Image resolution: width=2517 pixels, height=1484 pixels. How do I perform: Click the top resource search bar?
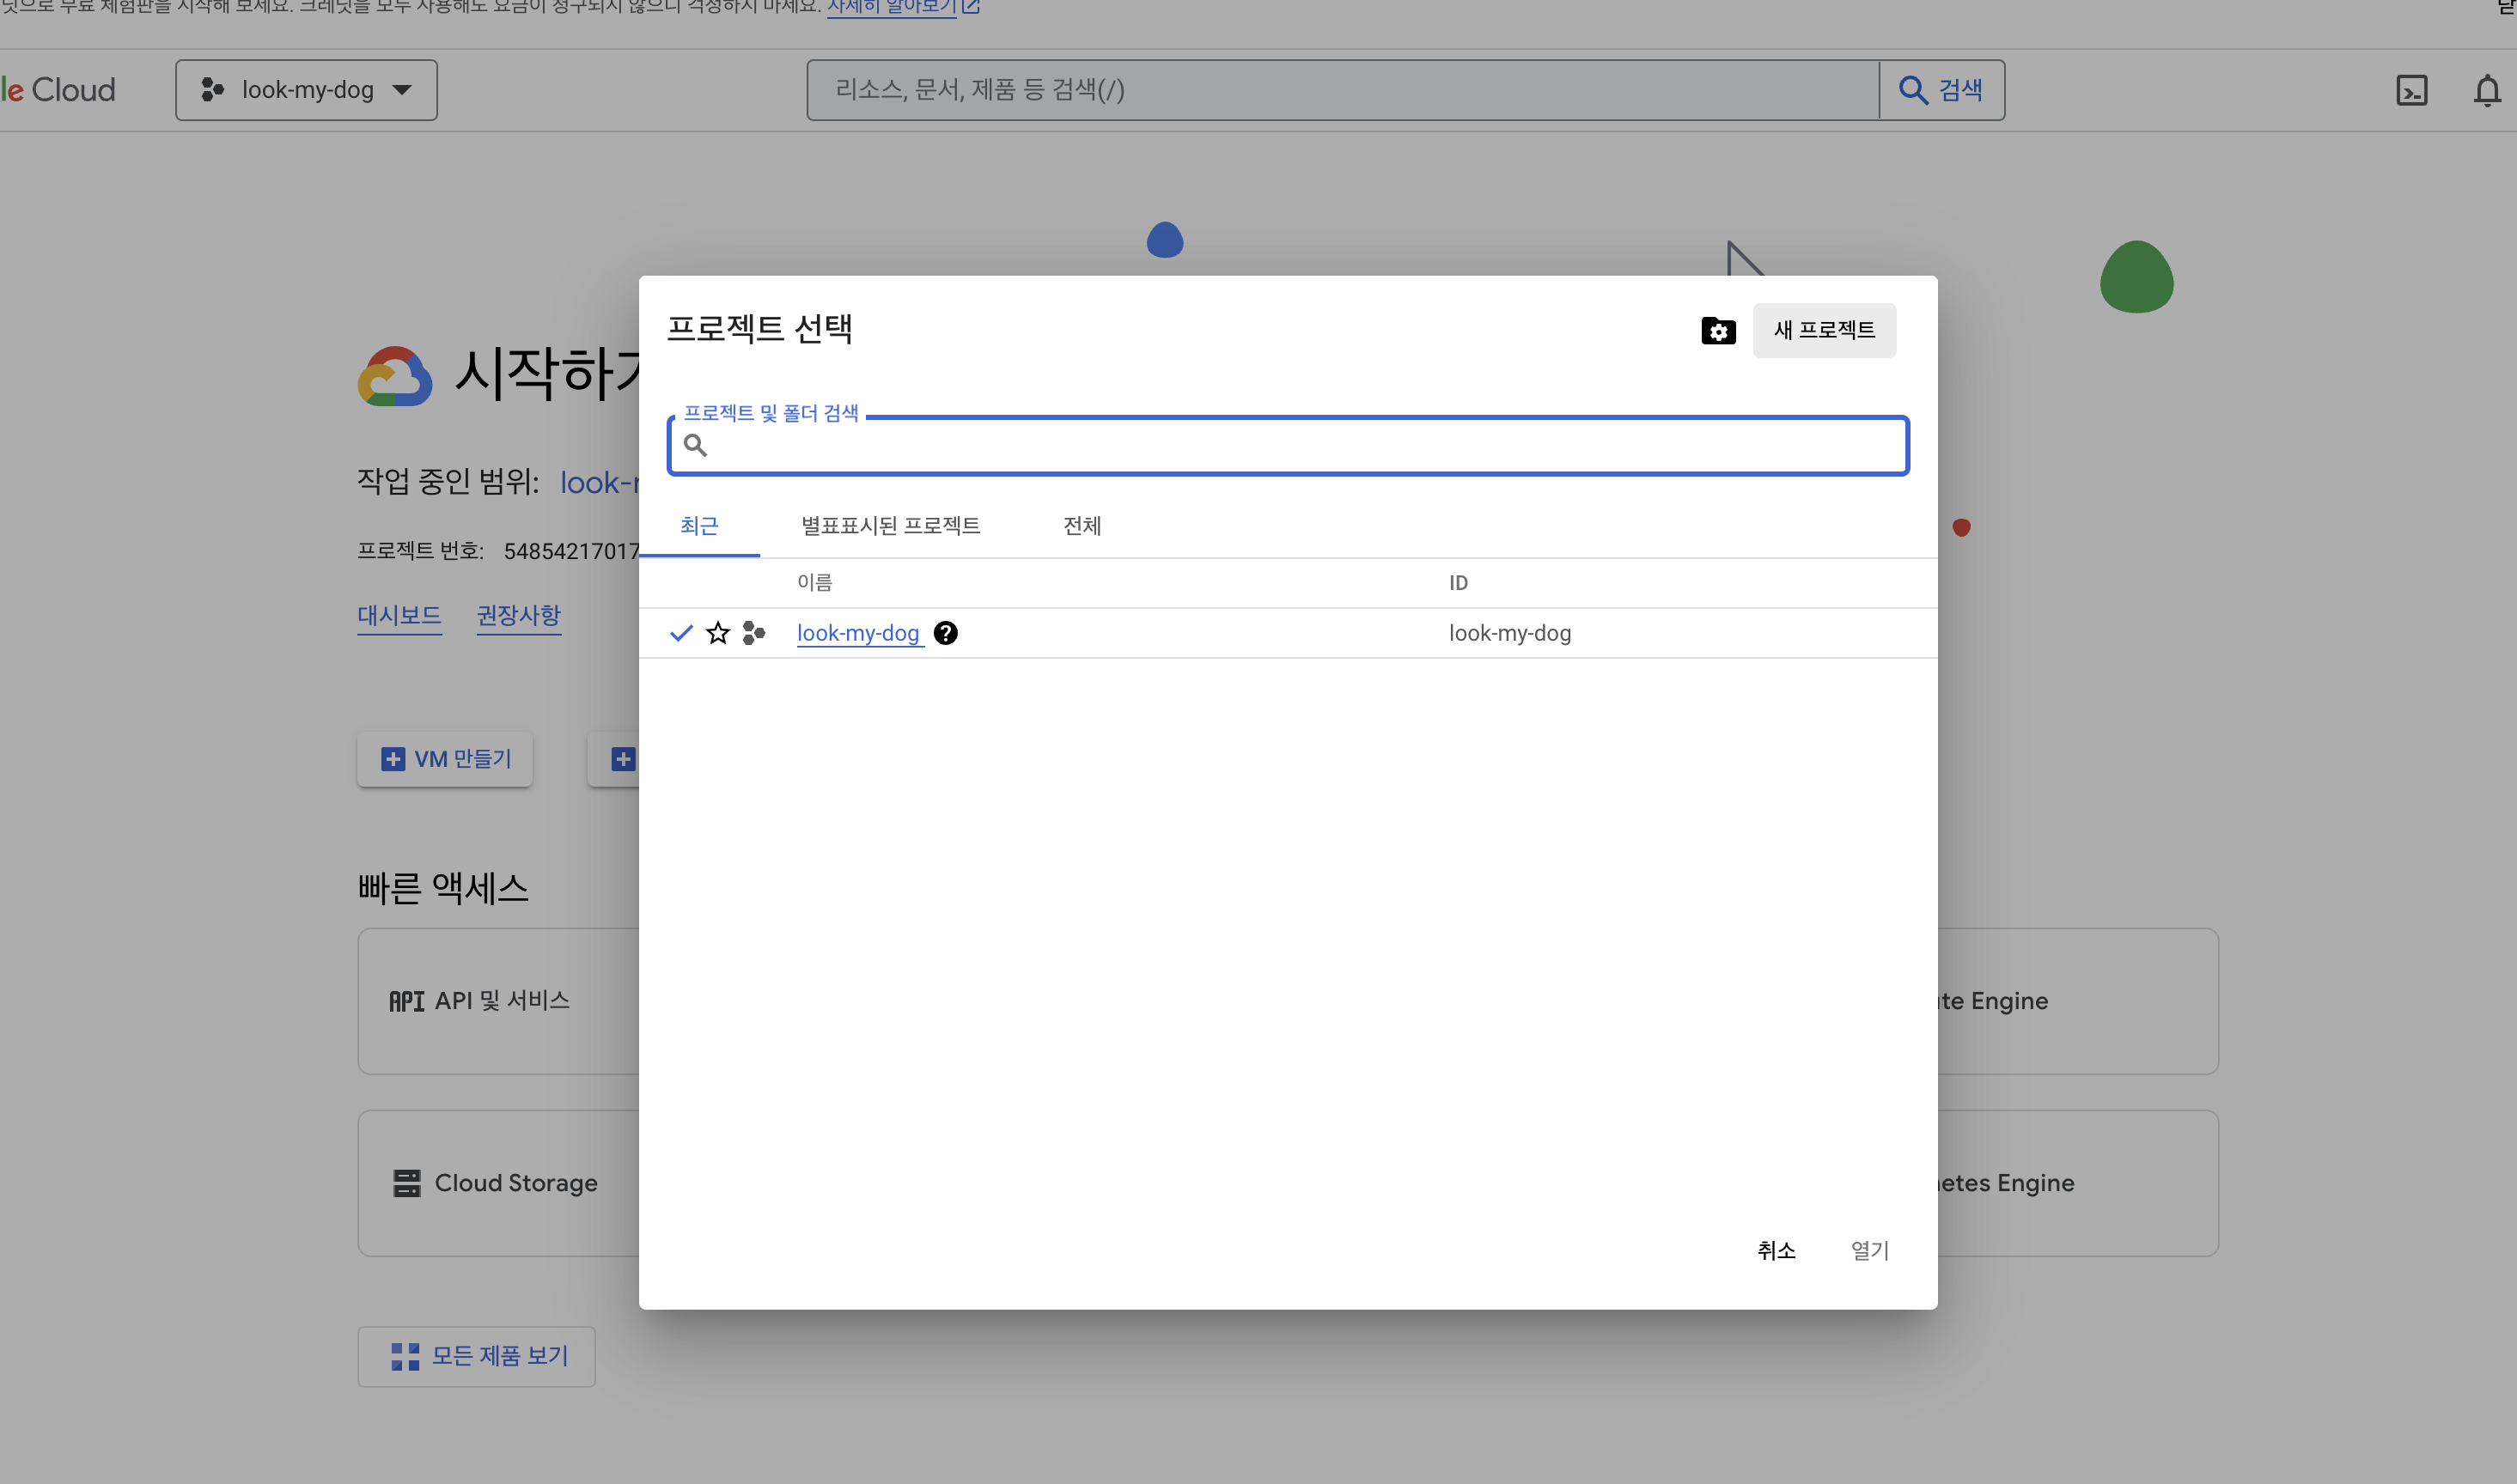1342,90
